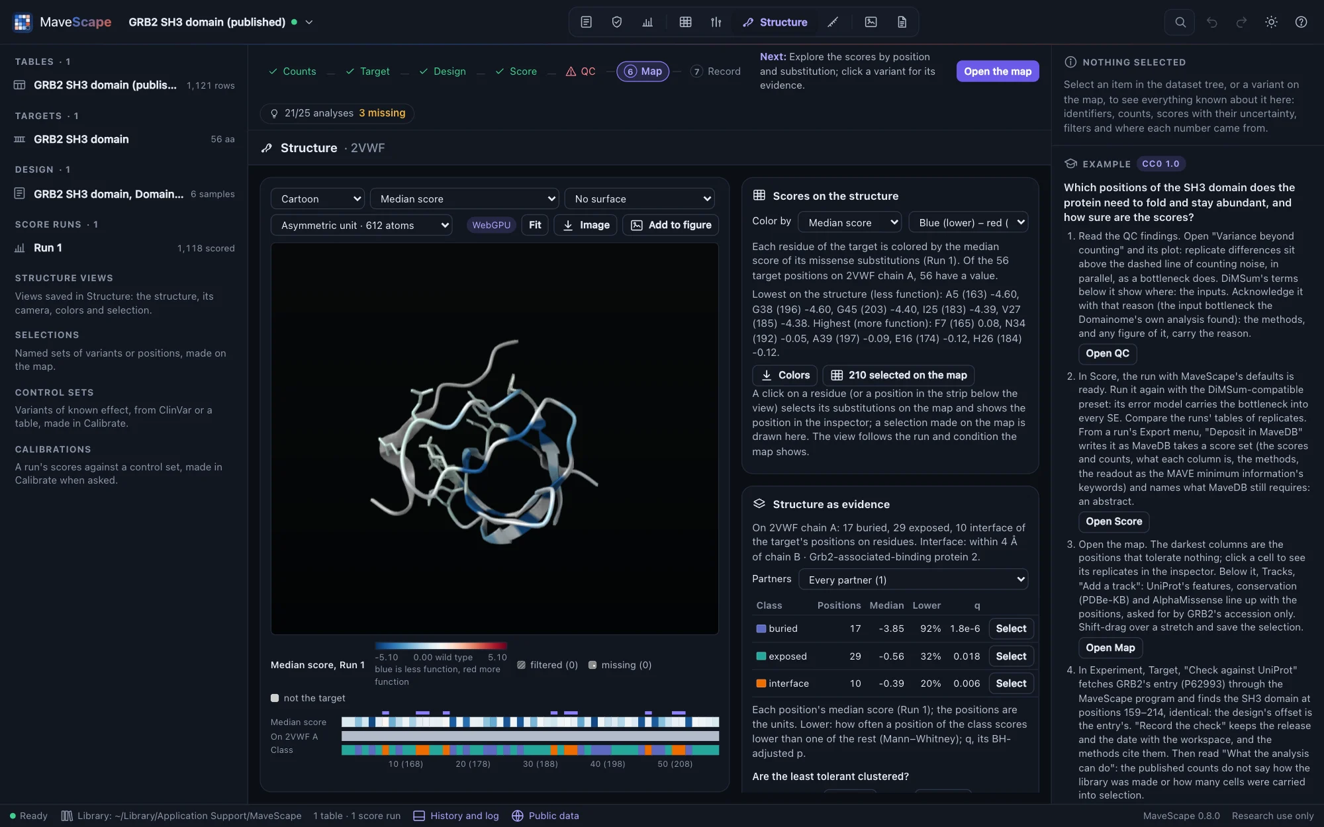Click the 3D structure viewer canvas
Viewport: 1324px width, 827px height.
pyautogui.click(x=495, y=439)
